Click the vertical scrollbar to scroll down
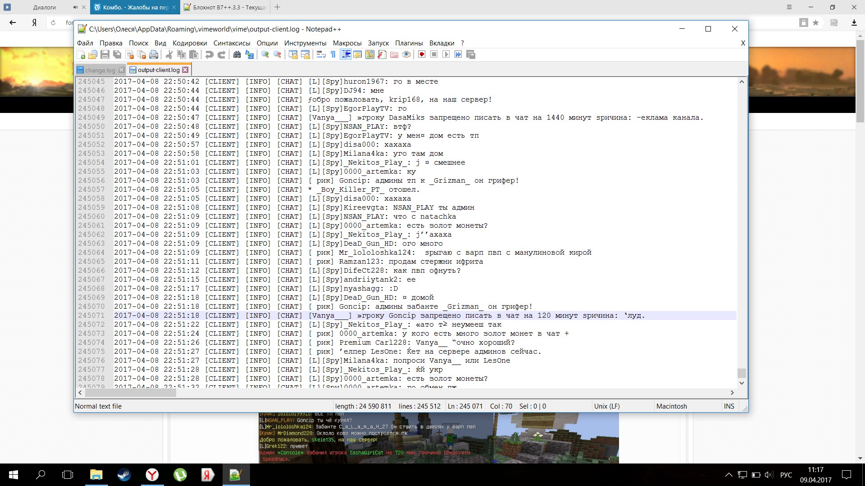Screen dimensions: 865x486 tap(741, 378)
